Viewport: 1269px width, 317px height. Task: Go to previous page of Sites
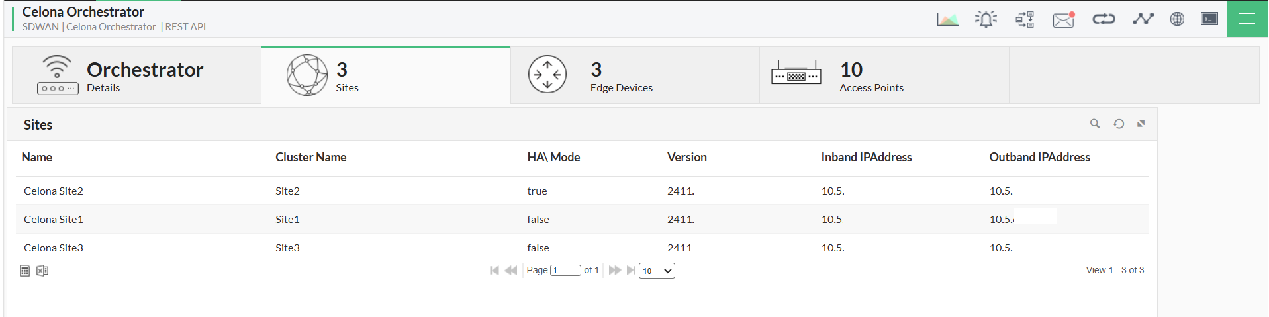(x=510, y=270)
